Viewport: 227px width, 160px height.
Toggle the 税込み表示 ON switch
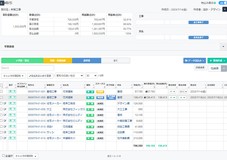pyautogui.click(x=223, y=3)
